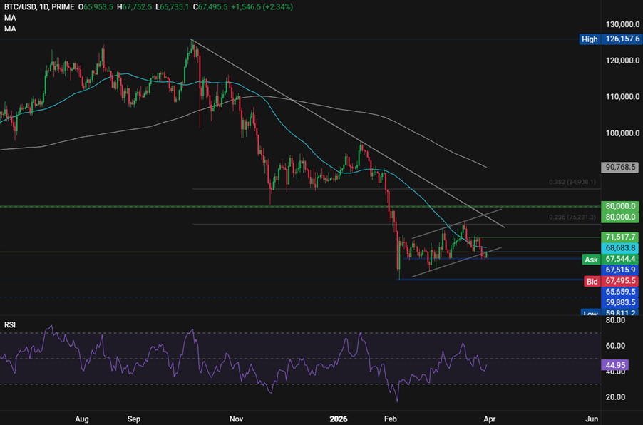
Task: Select the 71,517.7 green price label
Action: click(x=619, y=236)
